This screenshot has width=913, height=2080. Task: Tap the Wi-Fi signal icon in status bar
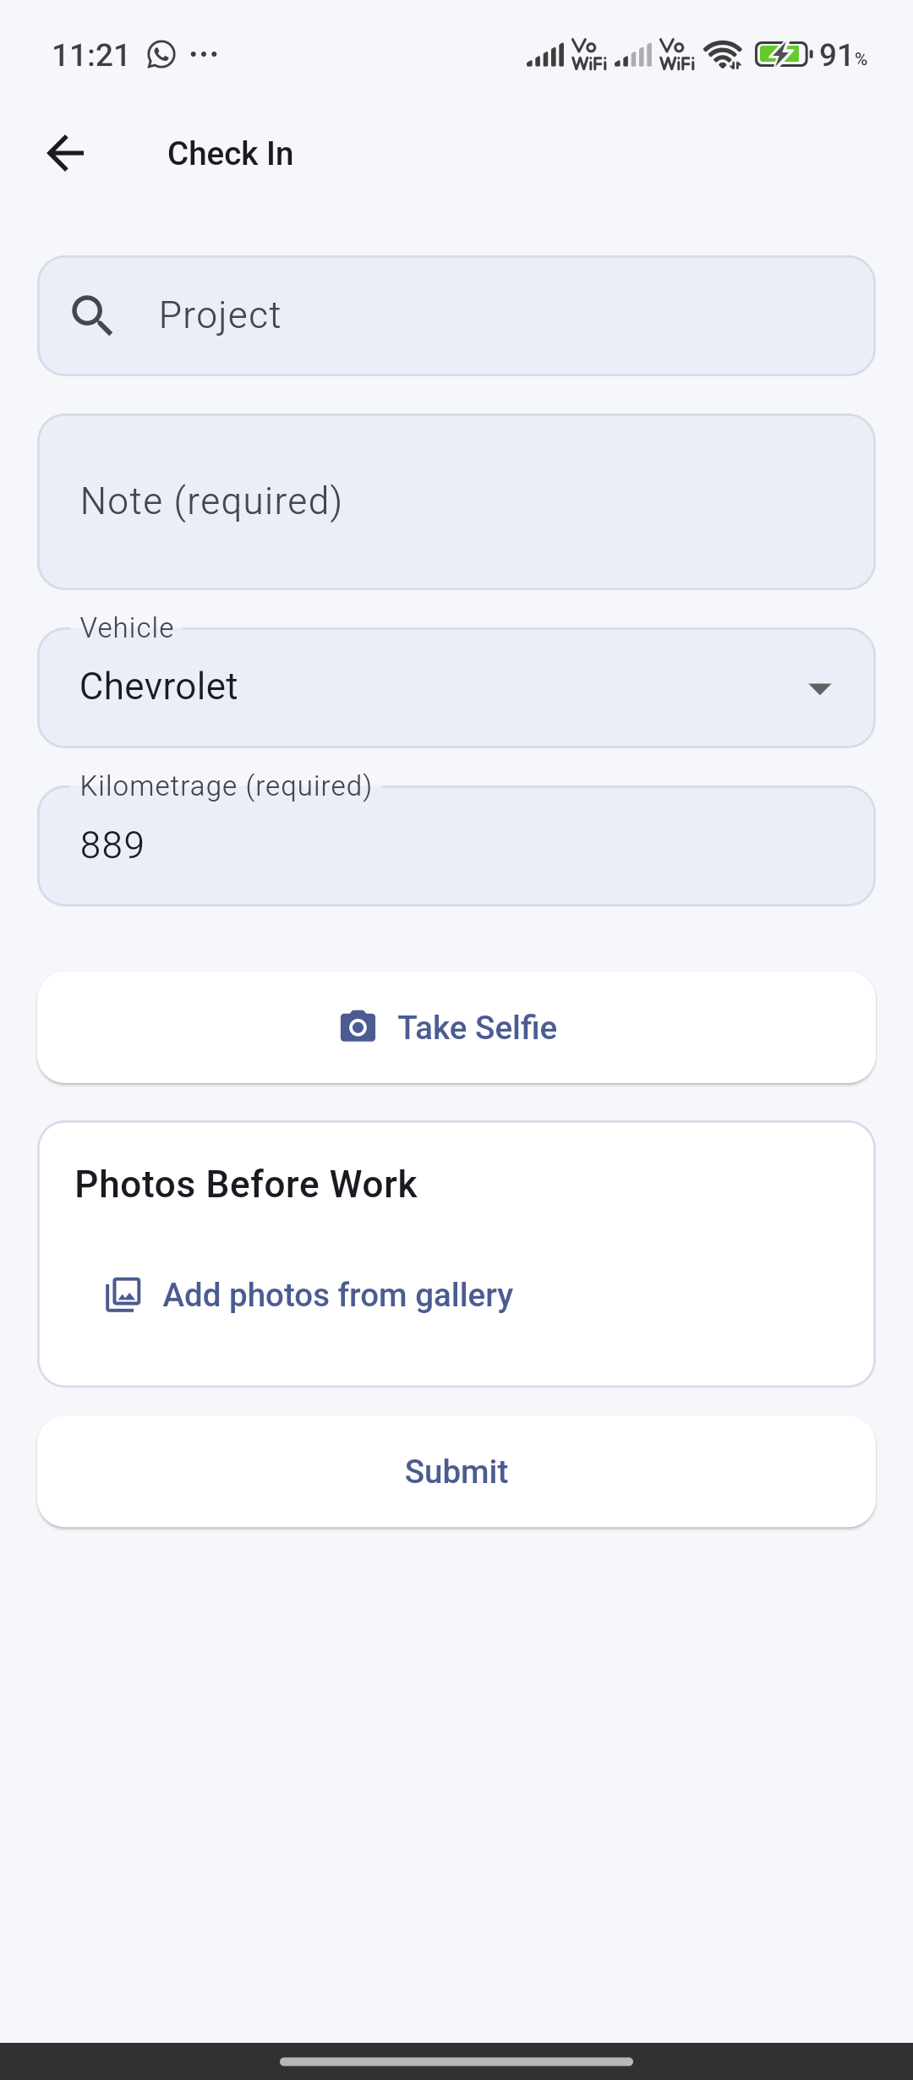(724, 55)
